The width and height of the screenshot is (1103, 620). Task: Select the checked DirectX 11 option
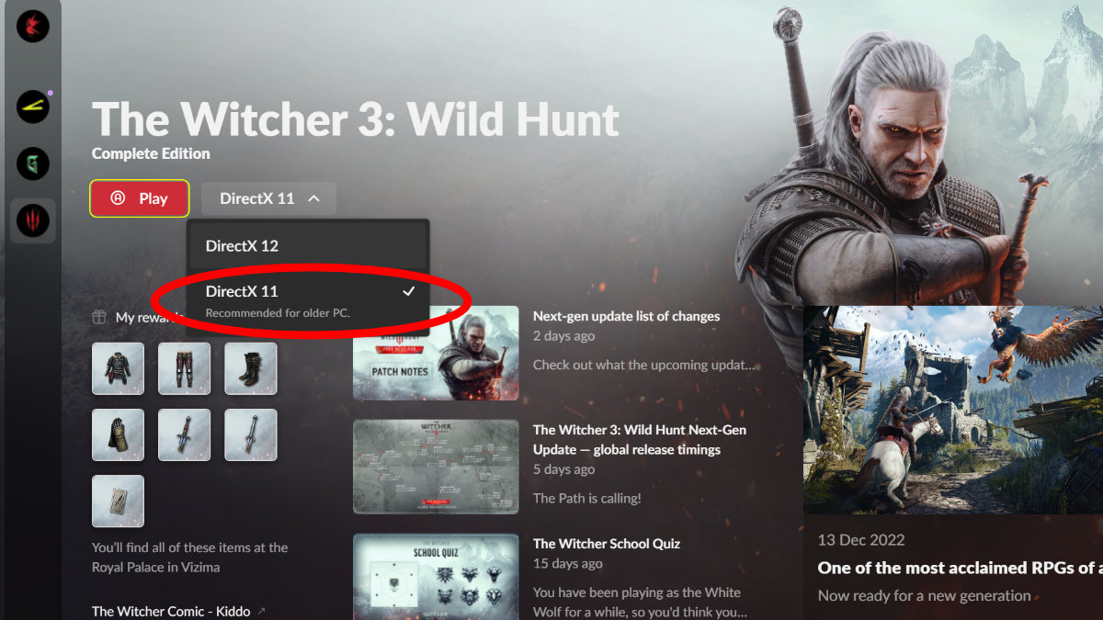(x=308, y=300)
